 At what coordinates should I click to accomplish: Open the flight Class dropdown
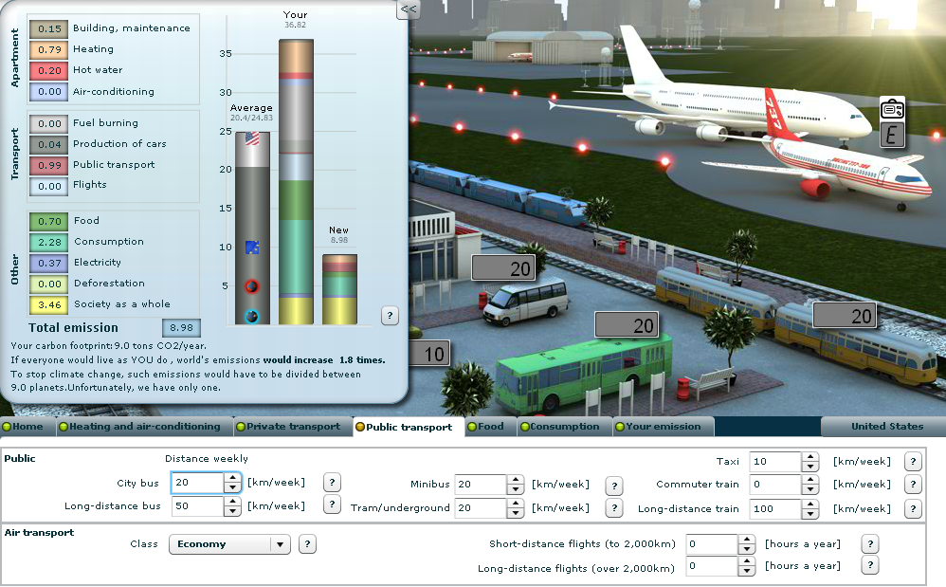[280, 544]
